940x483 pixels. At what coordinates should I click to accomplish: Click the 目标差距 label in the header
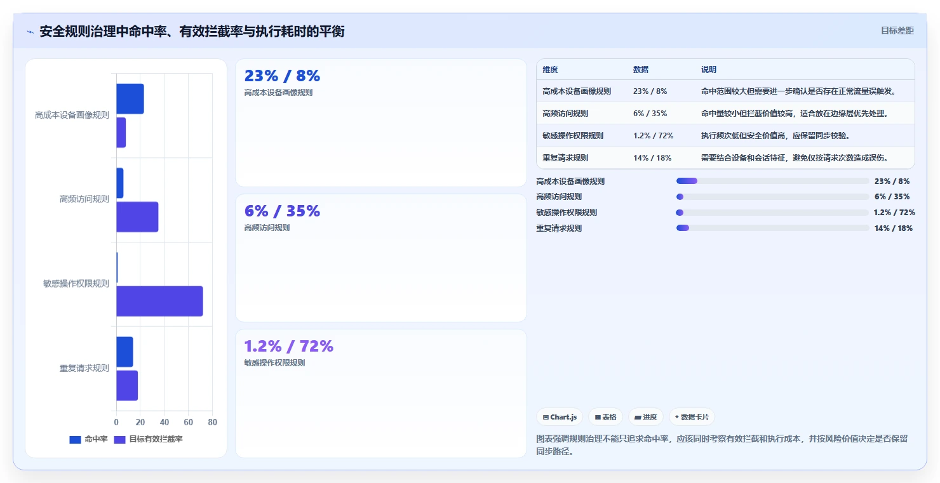[x=897, y=30]
